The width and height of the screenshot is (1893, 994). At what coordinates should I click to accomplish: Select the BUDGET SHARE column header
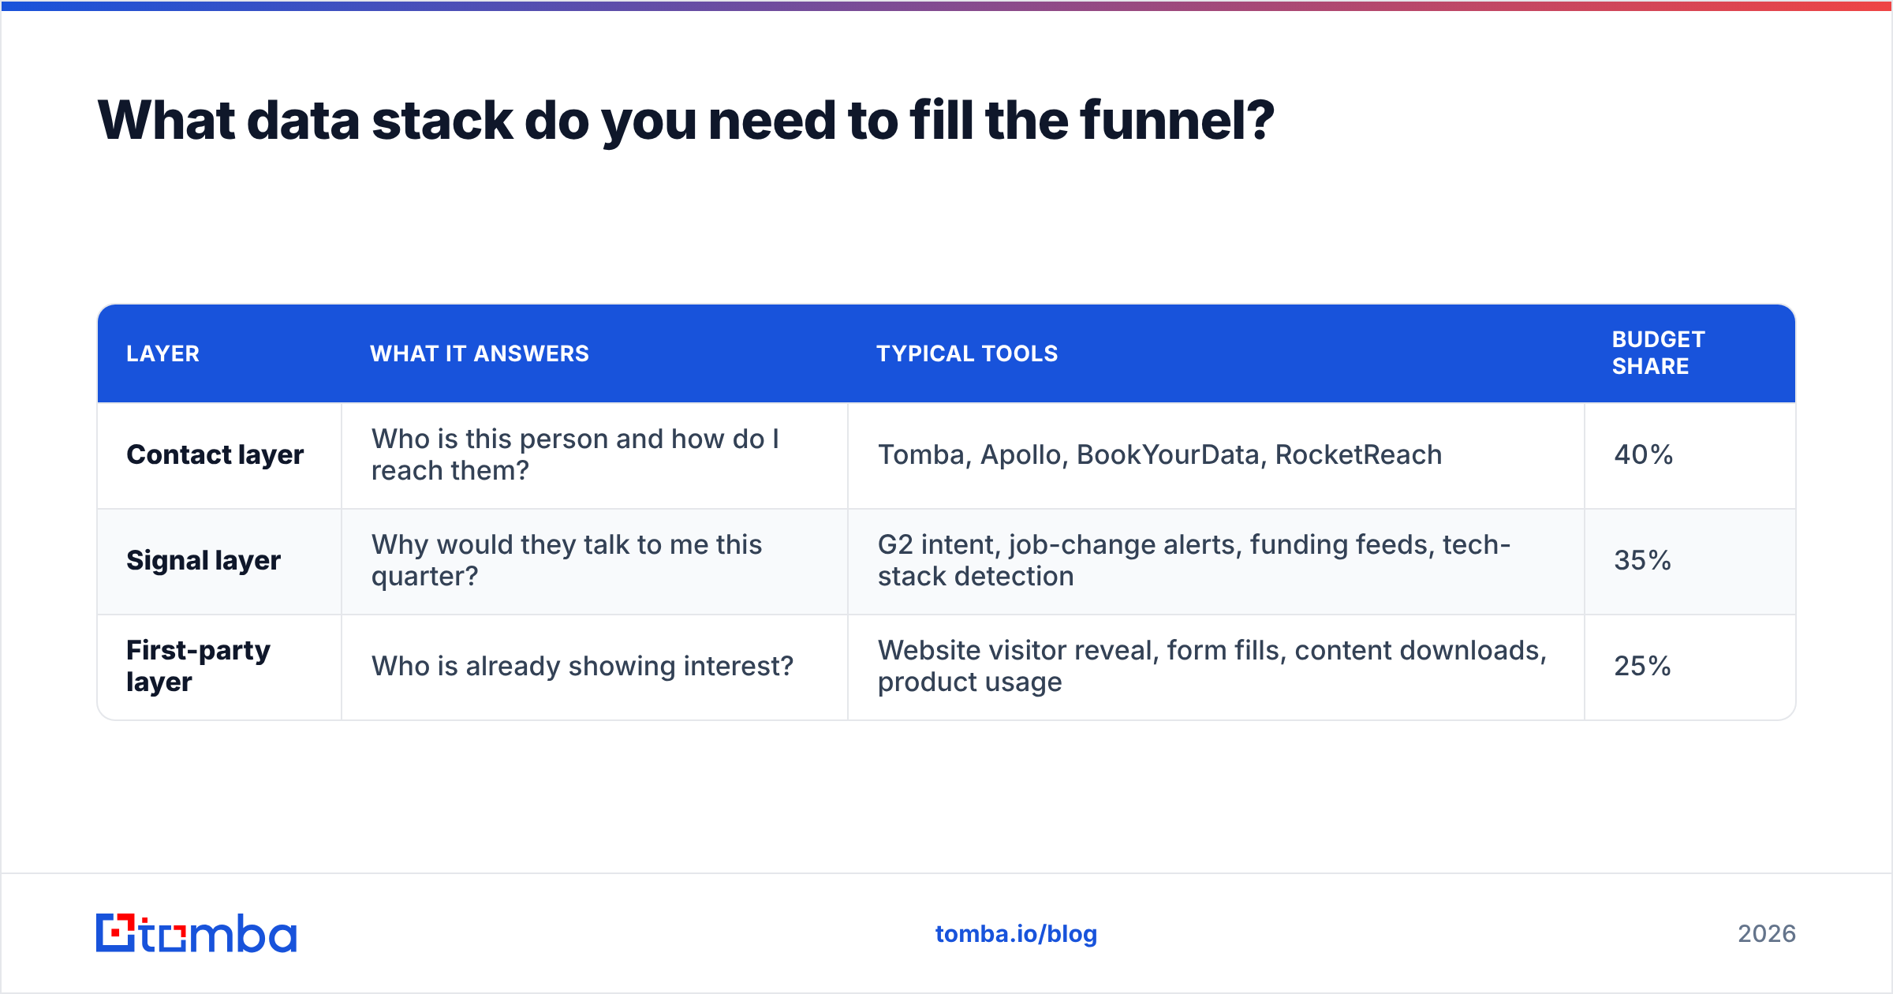click(1658, 353)
